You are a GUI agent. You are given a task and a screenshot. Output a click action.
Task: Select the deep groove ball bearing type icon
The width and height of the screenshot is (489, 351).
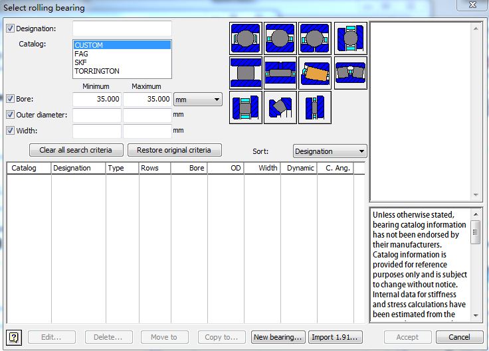tap(246, 38)
